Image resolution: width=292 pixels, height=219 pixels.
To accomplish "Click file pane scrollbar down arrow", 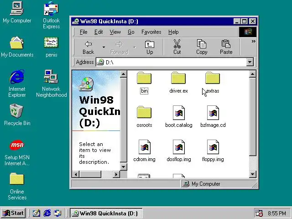I will (x=252, y=174).
